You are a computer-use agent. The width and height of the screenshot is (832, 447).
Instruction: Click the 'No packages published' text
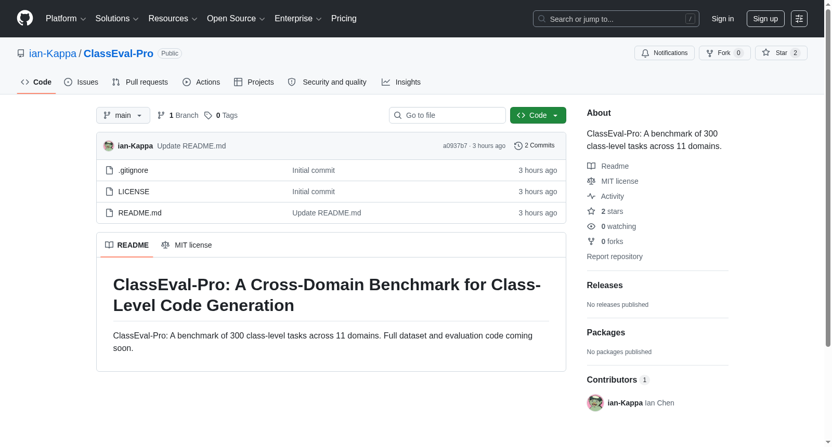tap(619, 352)
